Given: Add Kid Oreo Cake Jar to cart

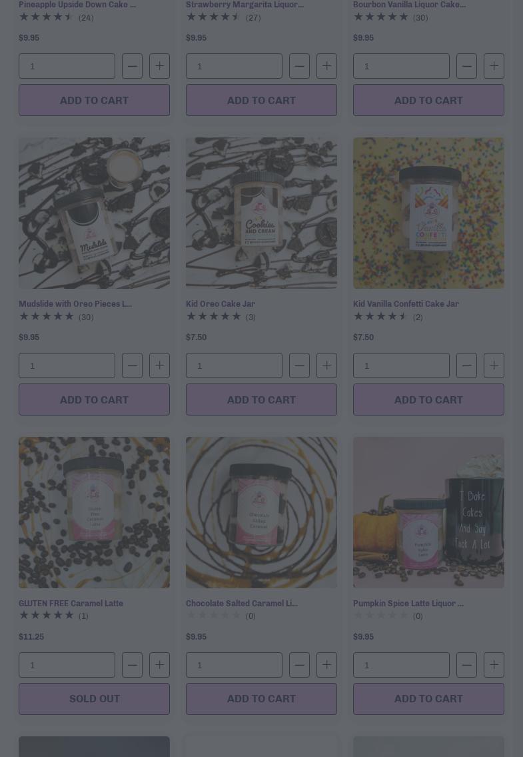Looking at the screenshot, I should click(261, 400).
